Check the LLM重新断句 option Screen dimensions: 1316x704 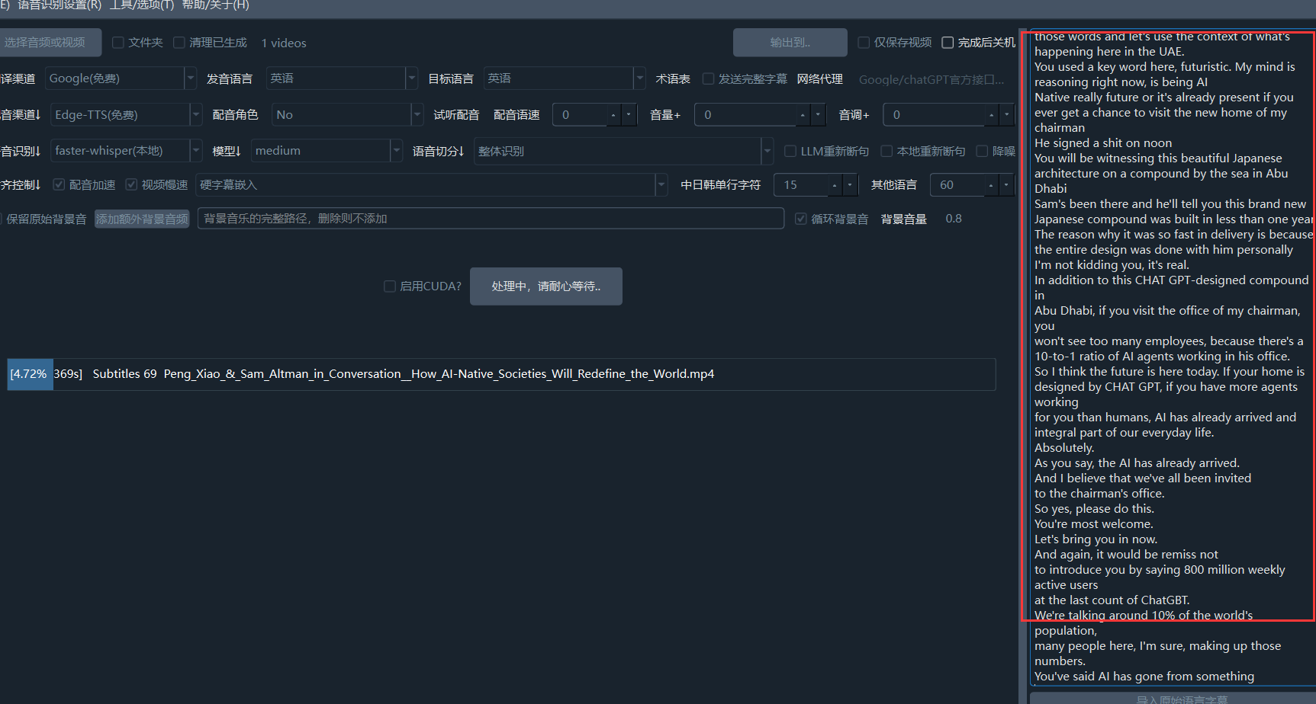coord(790,152)
